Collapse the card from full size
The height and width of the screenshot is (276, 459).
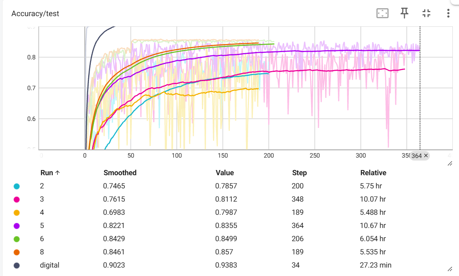point(426,14)
